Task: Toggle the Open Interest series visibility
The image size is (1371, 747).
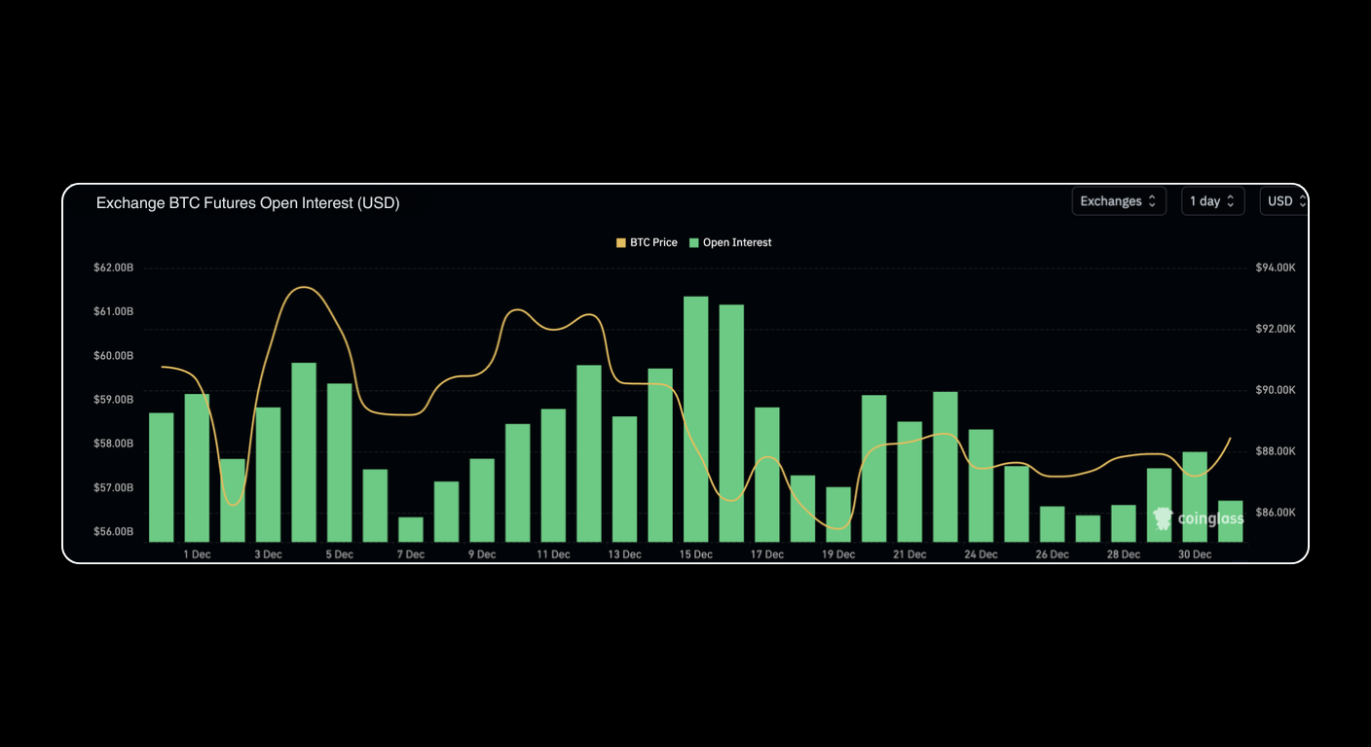Action: [731, 242]
